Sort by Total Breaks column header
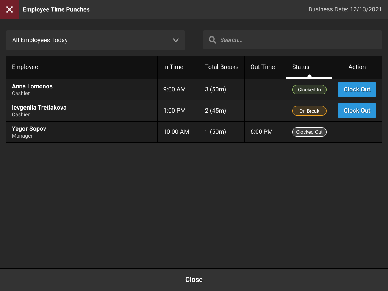Screen dimensions: 388x291 tap(222, 67)
